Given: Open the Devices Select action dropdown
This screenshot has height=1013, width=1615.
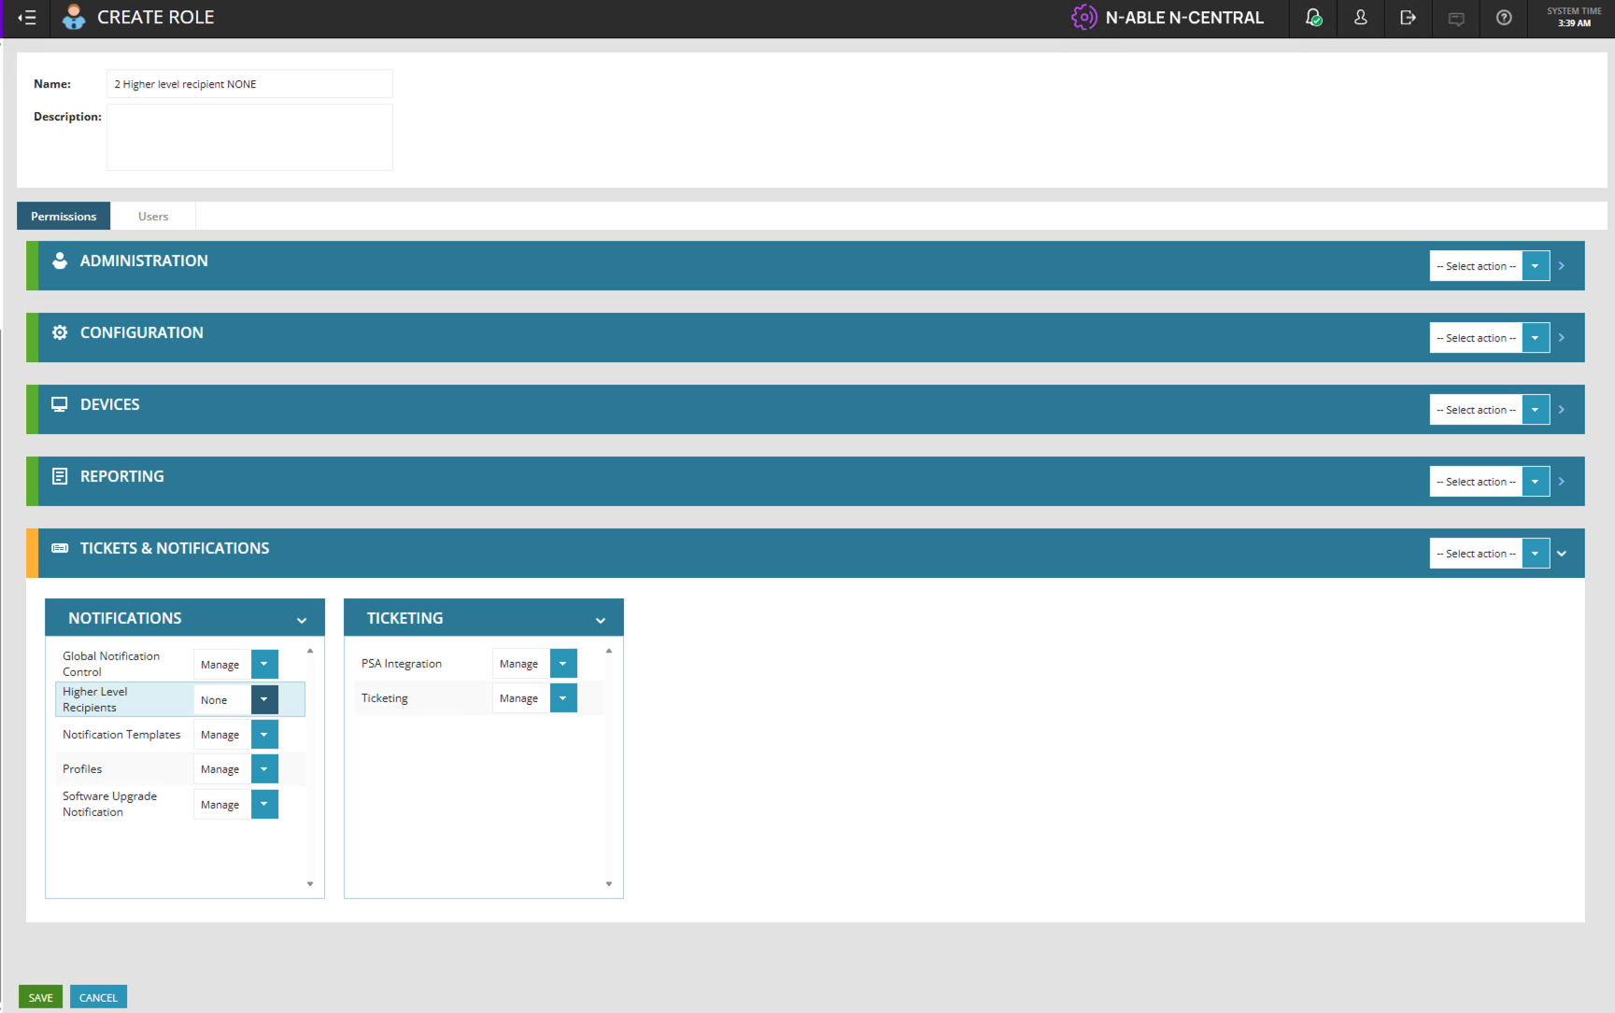Looking at the screenshot, I should tap(1535, 410).
